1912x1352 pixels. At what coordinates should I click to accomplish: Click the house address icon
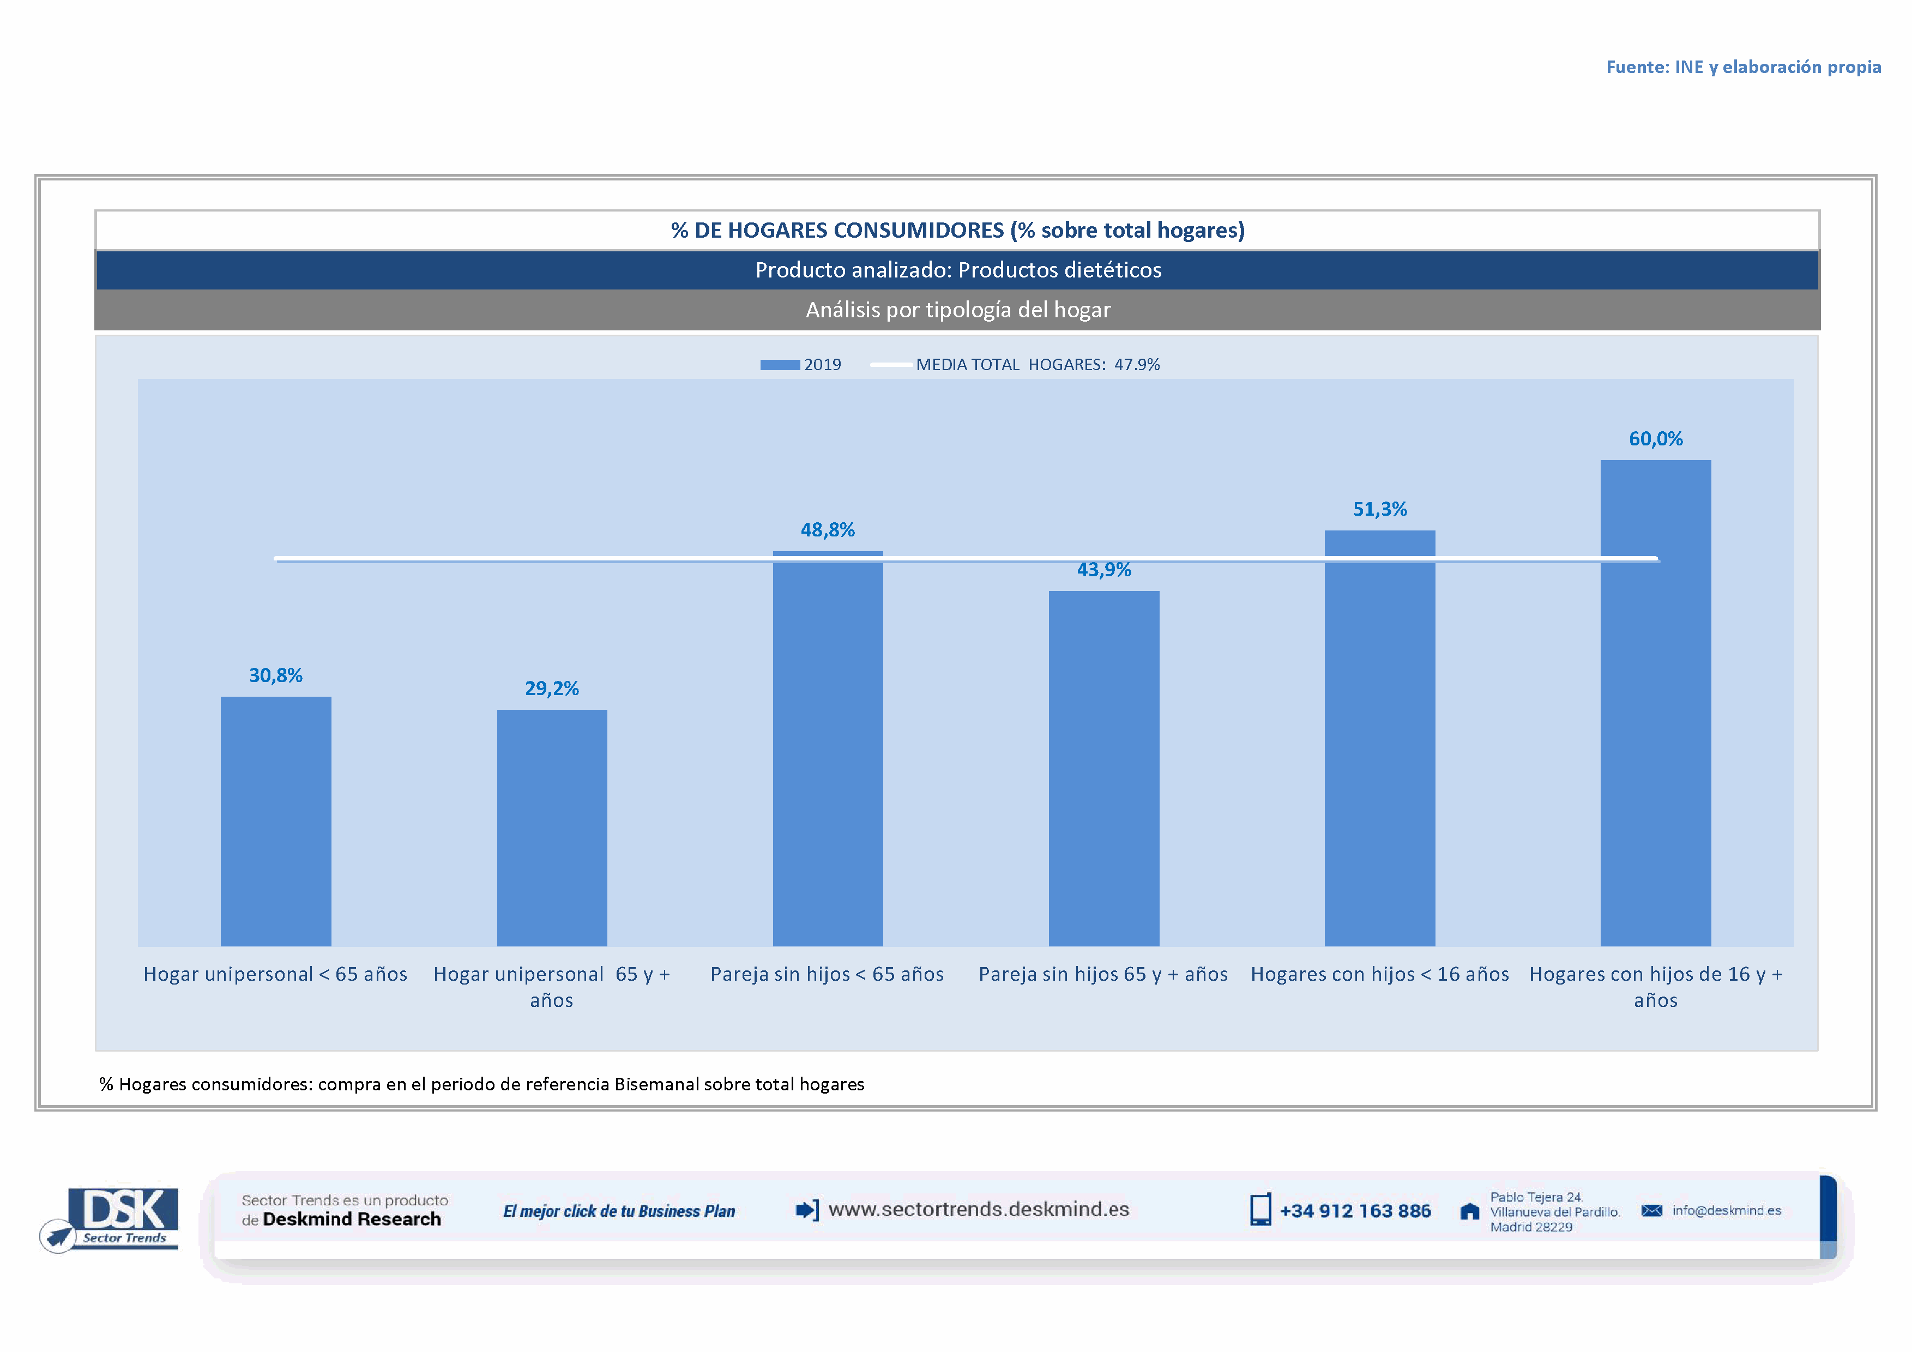tap(1470, 1211)
